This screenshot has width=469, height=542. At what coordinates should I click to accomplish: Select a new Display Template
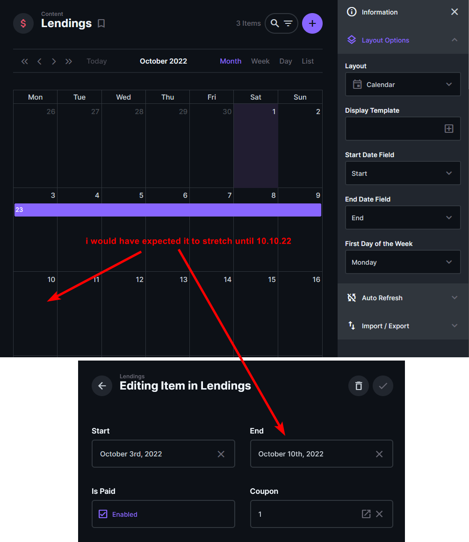[x=449, y=129]
